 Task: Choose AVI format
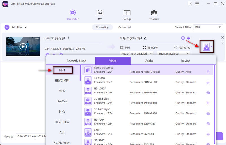pyautogui.click(x=62, y=132)
